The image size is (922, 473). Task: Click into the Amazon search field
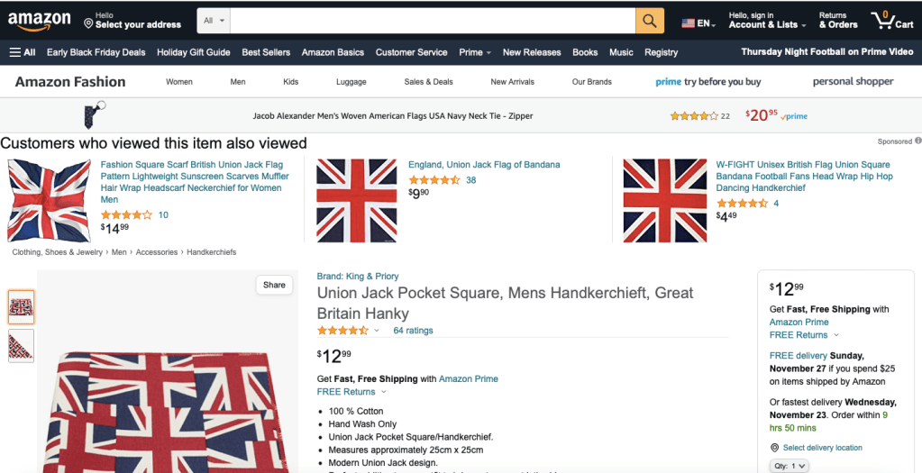click(x=433, y=20)
